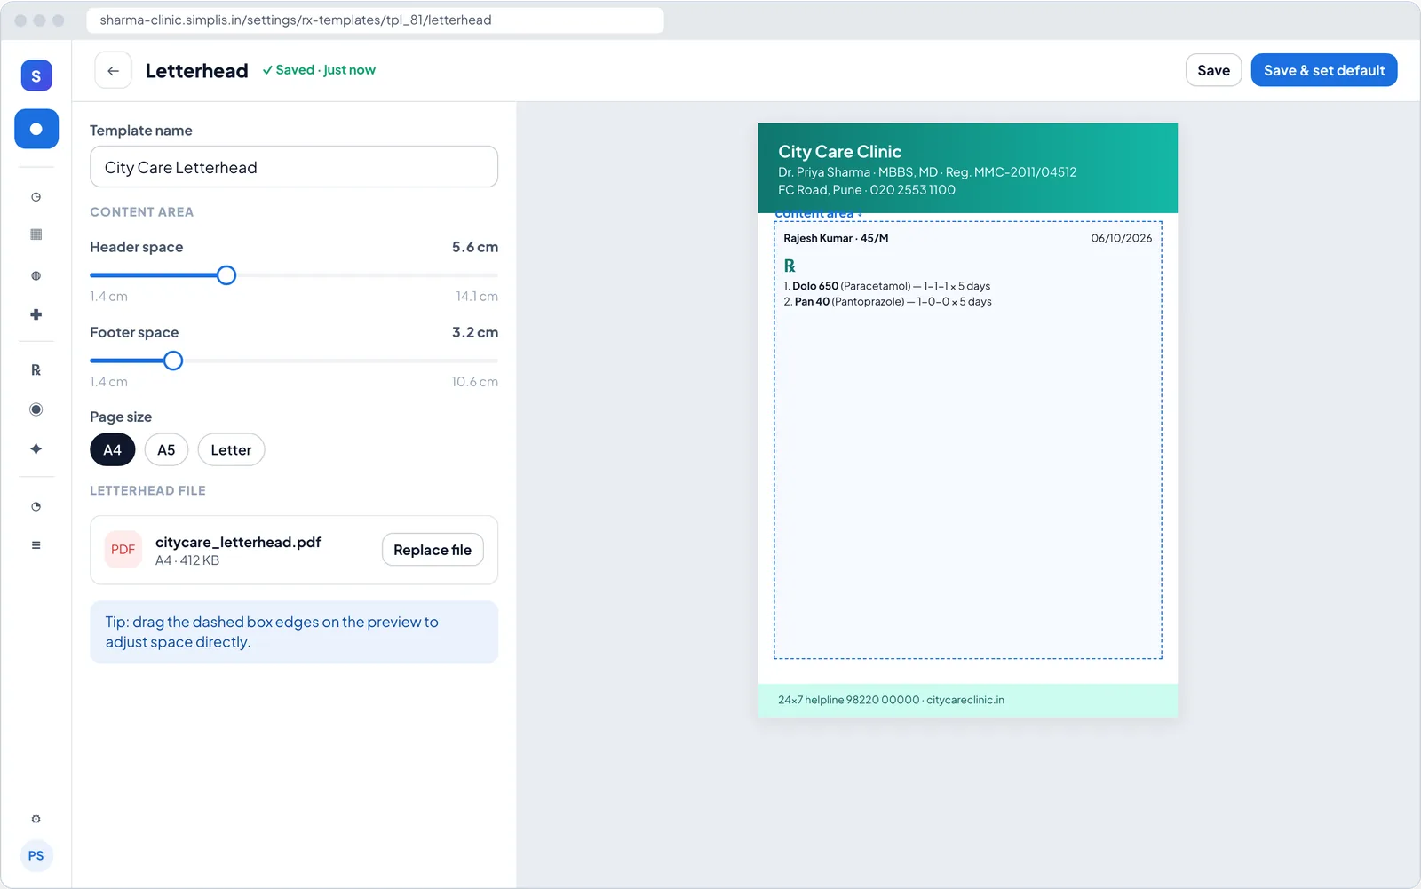Screen dimensions: 1421x889
Task: Open the settings gear in sidebar
Action: [x=36, y=819]
